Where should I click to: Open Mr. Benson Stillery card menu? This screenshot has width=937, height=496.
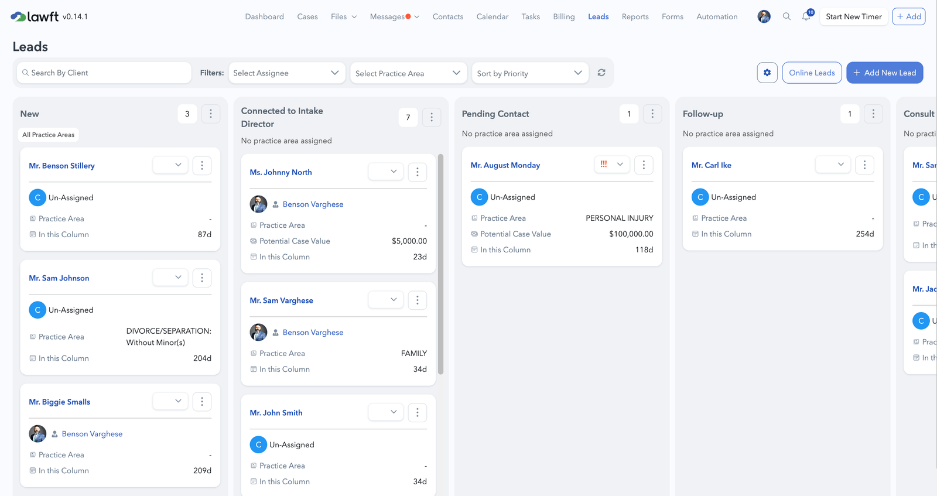pos(202,166)
